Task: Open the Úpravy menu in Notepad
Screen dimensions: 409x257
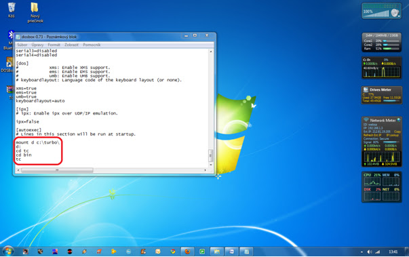Action: [37, 45]
